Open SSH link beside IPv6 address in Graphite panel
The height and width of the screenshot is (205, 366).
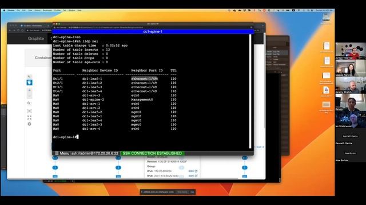(193, 176)
